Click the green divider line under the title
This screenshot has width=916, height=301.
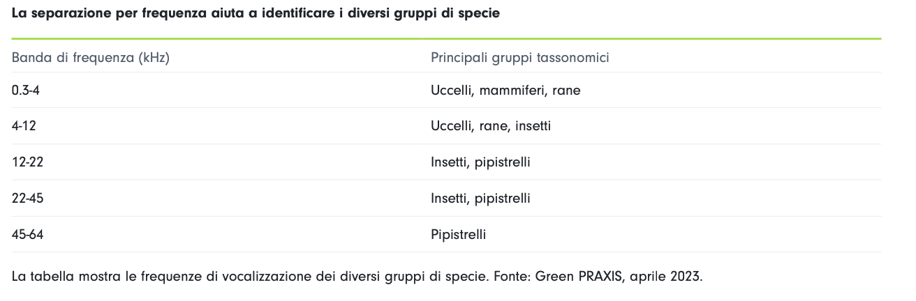pyautogui.click(x=446, y=39)
